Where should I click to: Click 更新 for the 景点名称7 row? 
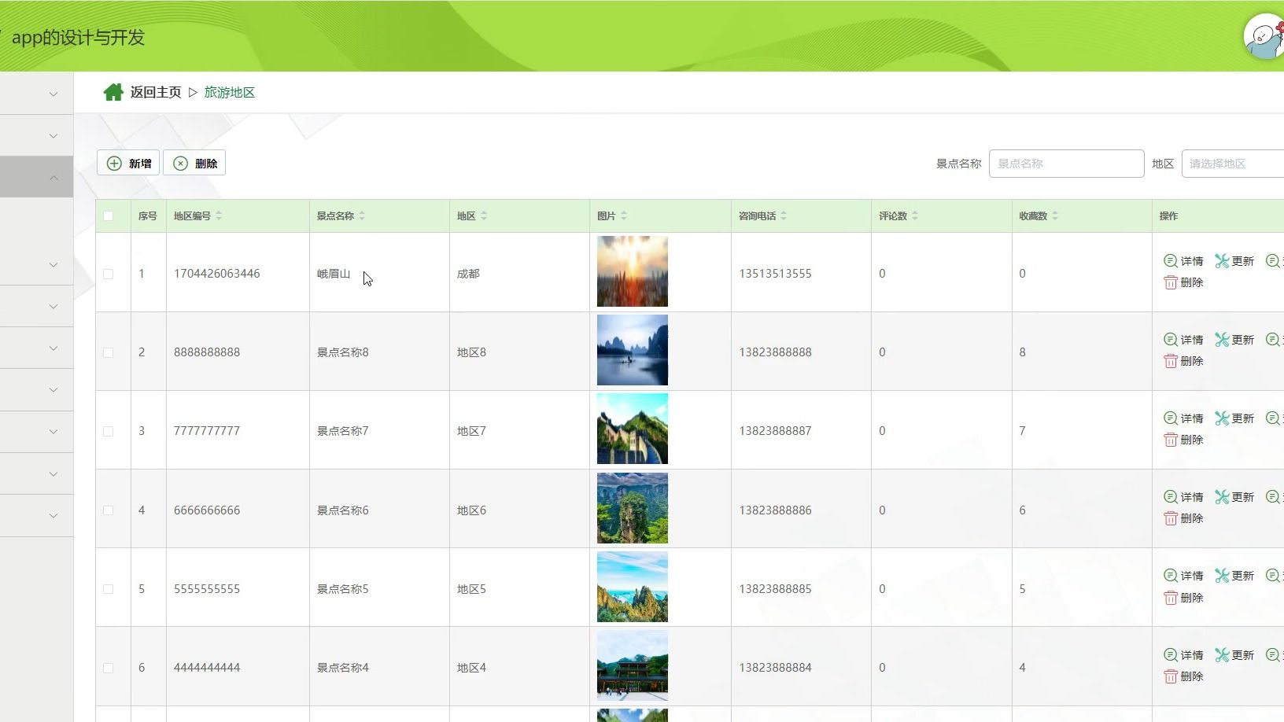(1234, 418)
